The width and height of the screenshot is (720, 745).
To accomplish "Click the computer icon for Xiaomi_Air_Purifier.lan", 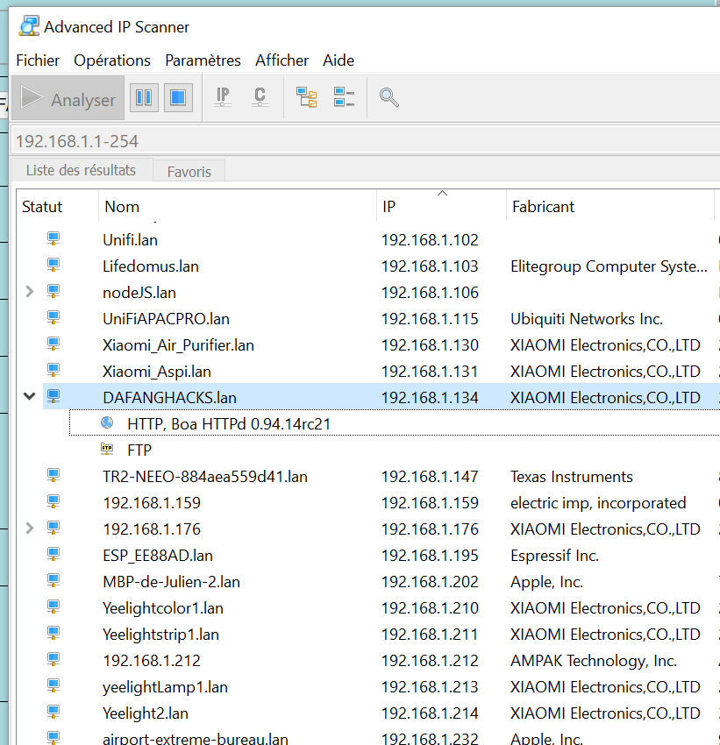I will [x=53, y=344].
